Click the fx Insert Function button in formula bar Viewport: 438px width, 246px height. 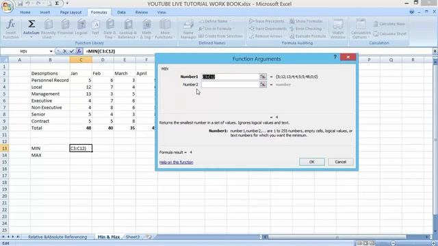pos(79,51)
